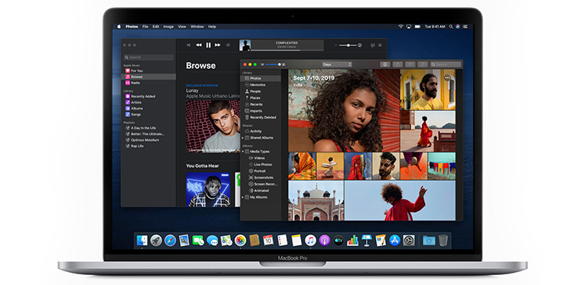
Task: Open playlist Optimus Metallum
Action: (149, 140)
